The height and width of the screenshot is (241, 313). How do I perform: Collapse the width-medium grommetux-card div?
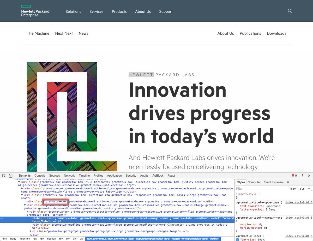click(x=25, y=205)
